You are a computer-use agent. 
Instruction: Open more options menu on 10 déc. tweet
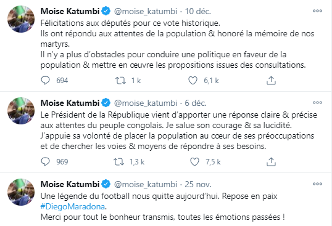point(317,10)
